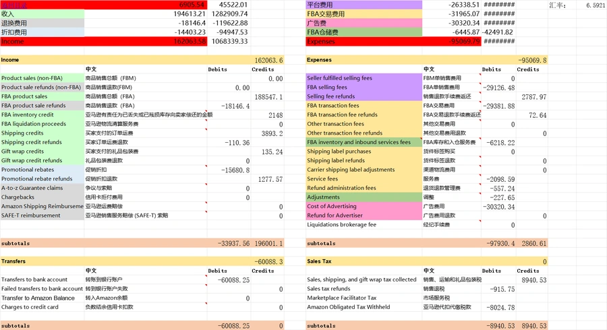Select the FBA transaction fees debit -29381.88
This screenshot has height=330, width=607.
pos(498,106)
